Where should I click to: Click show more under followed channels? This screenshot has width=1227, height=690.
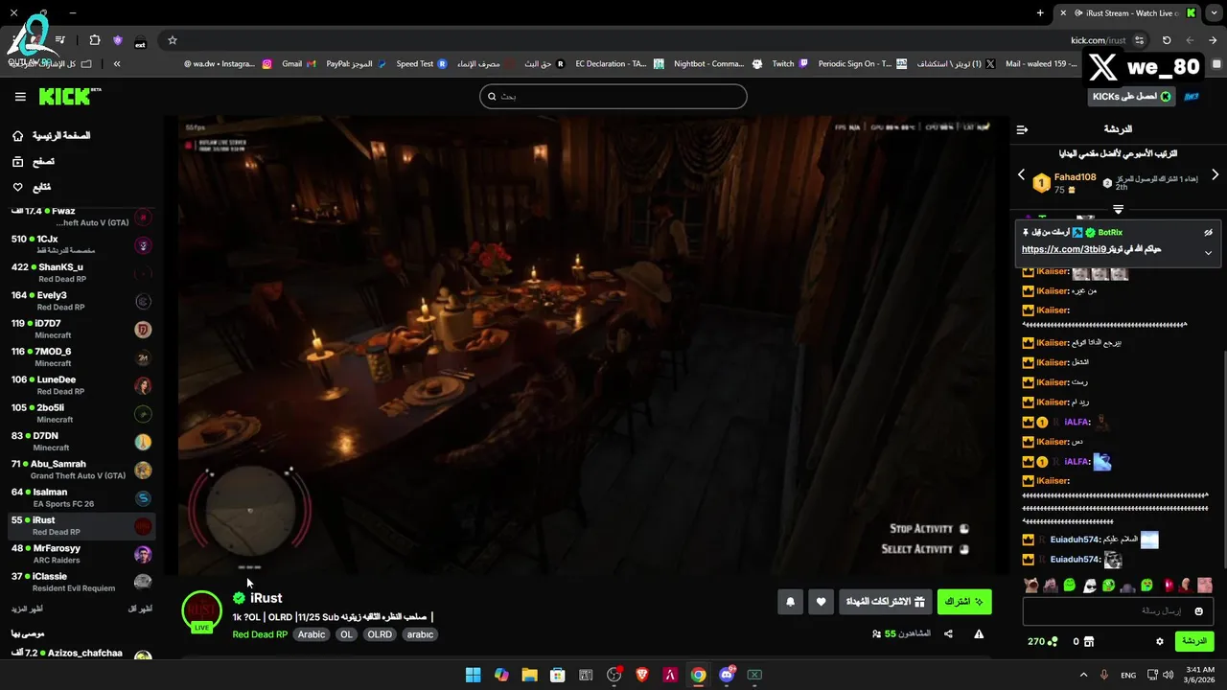coord(27,609)
